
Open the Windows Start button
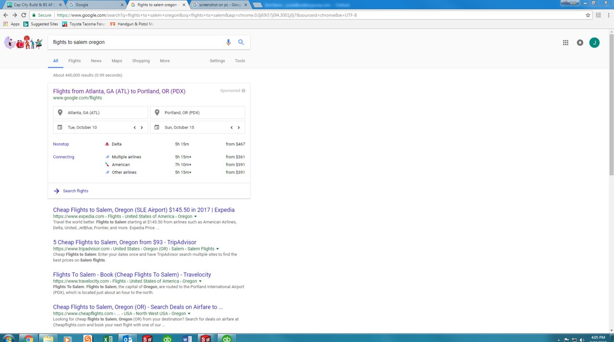click(8, 339)
